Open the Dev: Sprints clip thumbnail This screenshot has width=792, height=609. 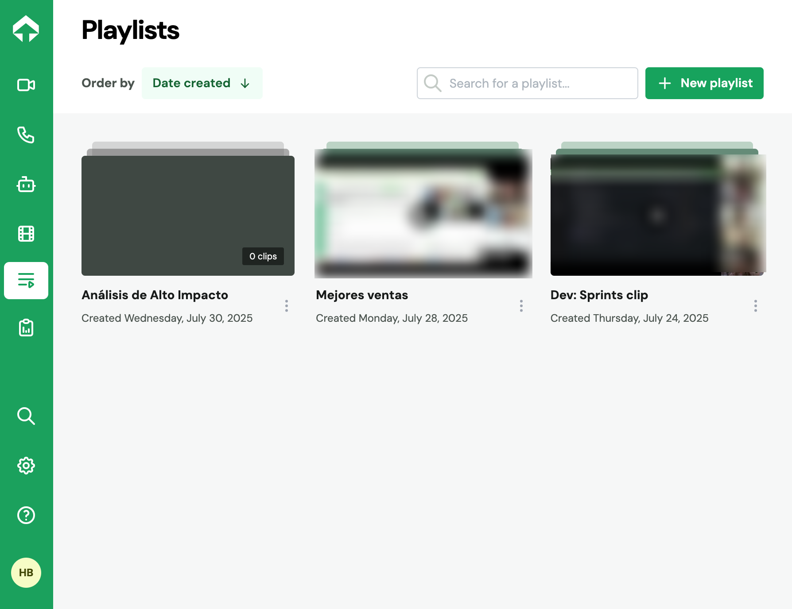click(657, 215)
